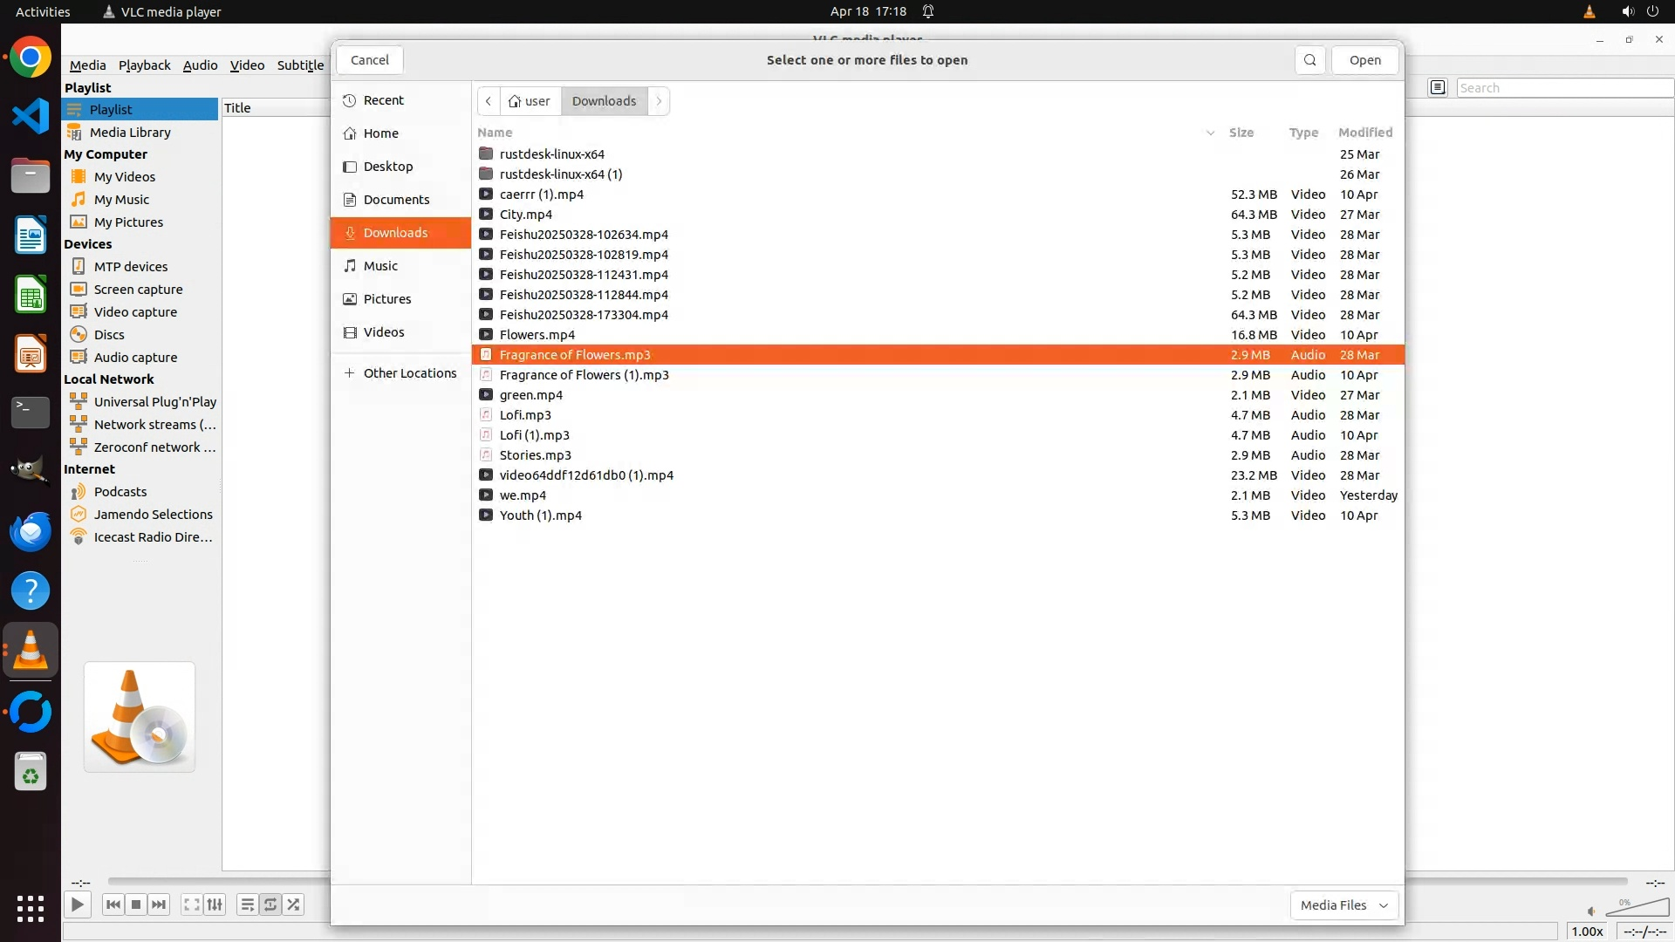Click the playlist view mode icon
The image size is (1675, 942).
tap(1438, 87)
